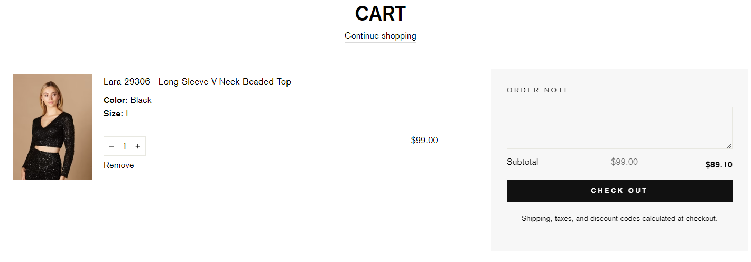
Task: Click the discounted total $89.10
Action: coord(719,165)
